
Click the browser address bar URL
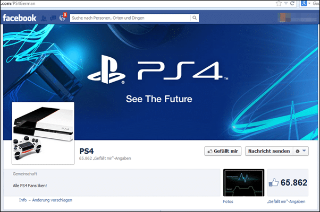pyautogui.click(x=18, y=4)
